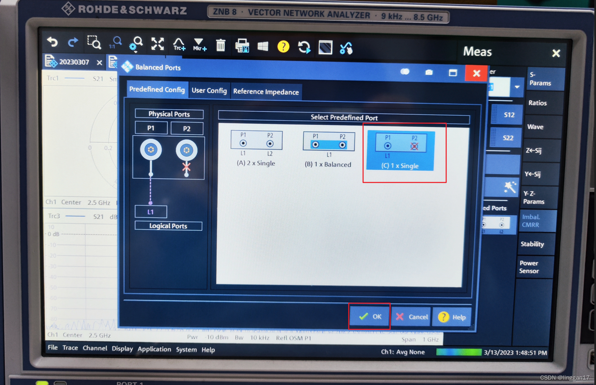Click the trash Delete icon

(221, 45)
